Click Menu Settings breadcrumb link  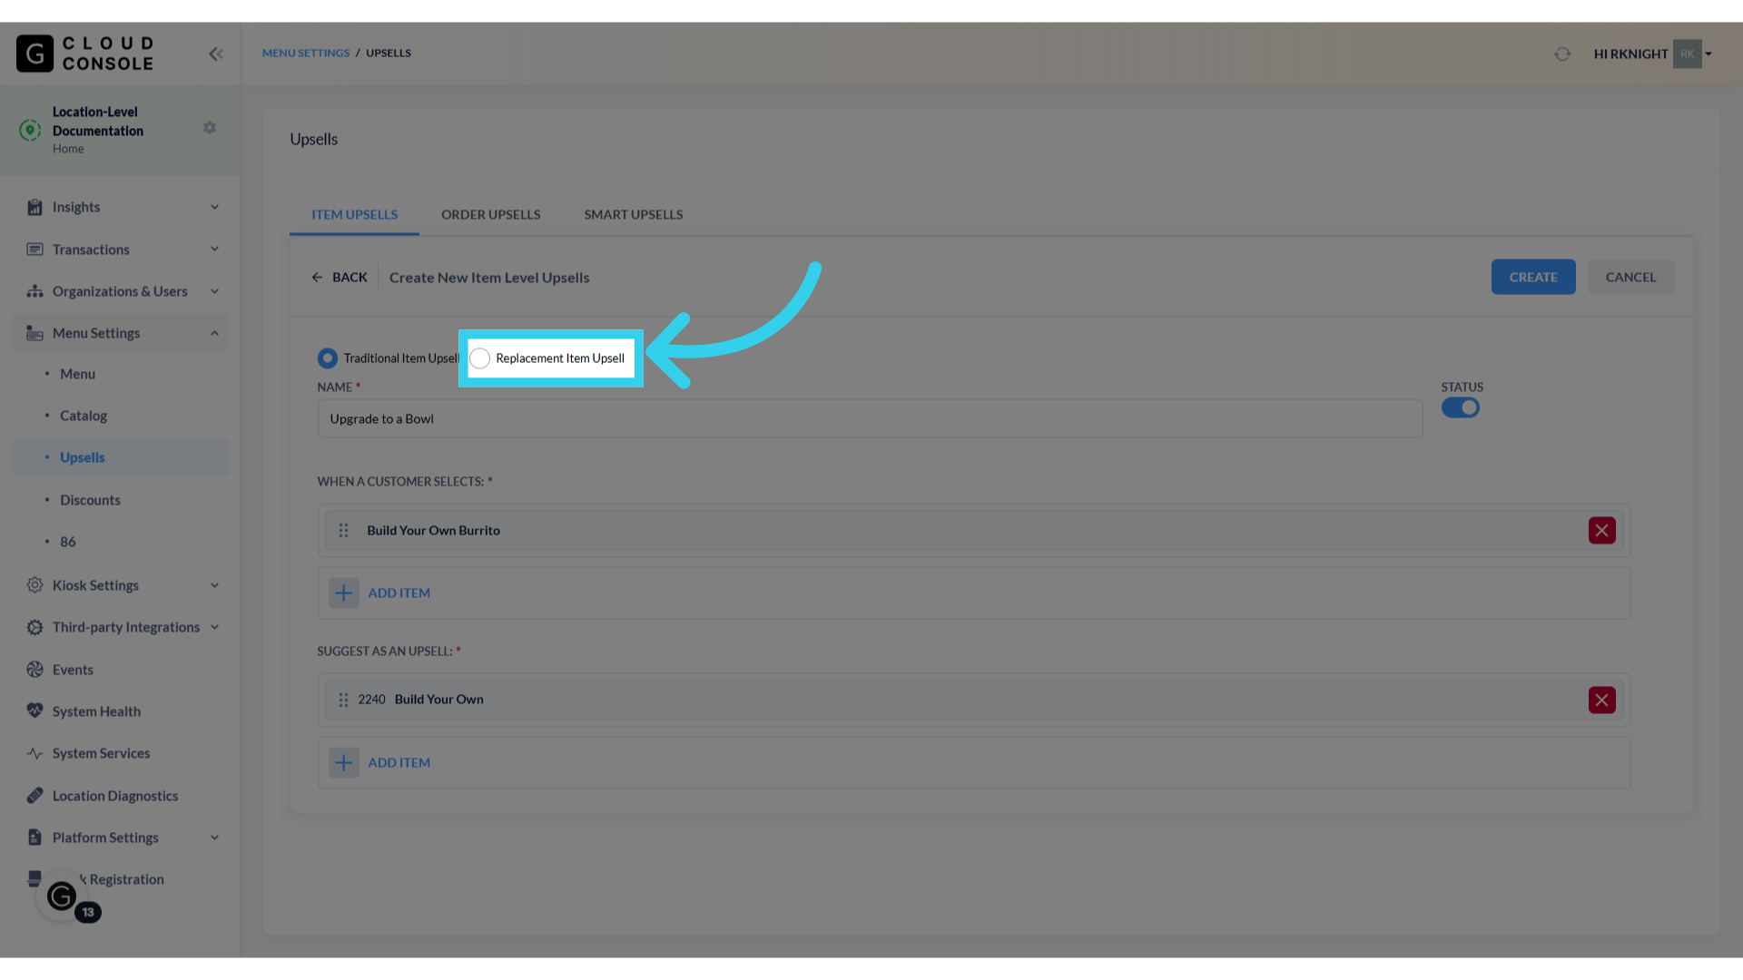(x=306, y=54)
